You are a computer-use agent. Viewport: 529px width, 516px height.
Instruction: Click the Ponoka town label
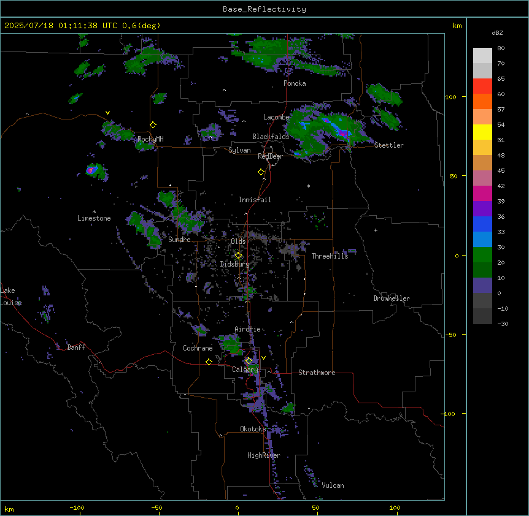(295, 83)
